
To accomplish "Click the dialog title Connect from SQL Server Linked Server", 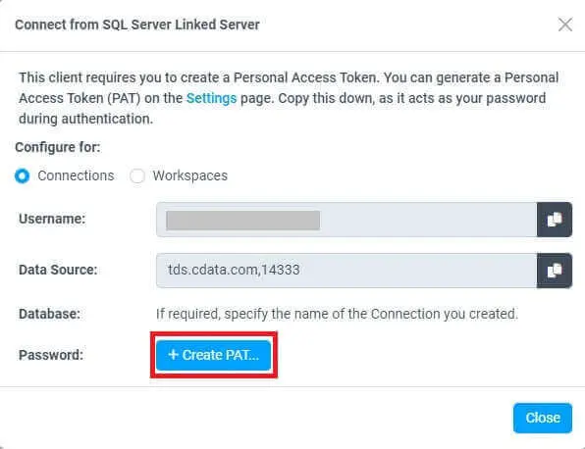I will pyautogui.click(x=137, y=25).
